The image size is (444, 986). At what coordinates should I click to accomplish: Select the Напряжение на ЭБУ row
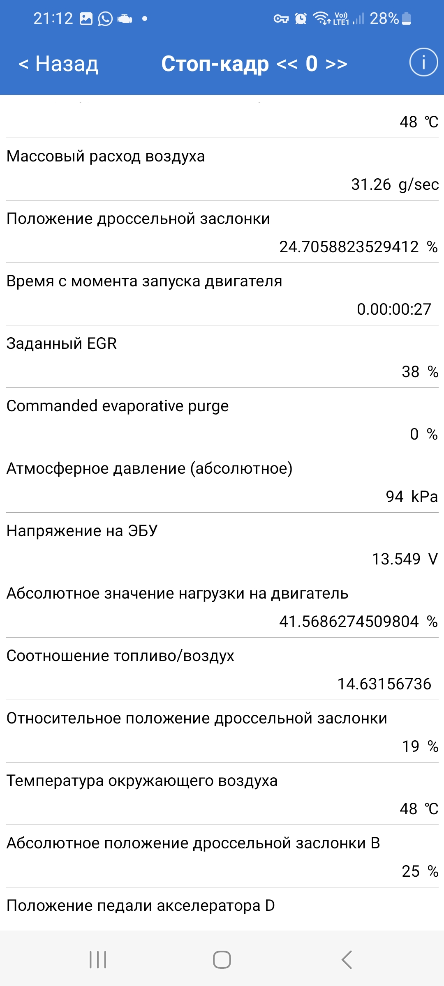point(222,544)
